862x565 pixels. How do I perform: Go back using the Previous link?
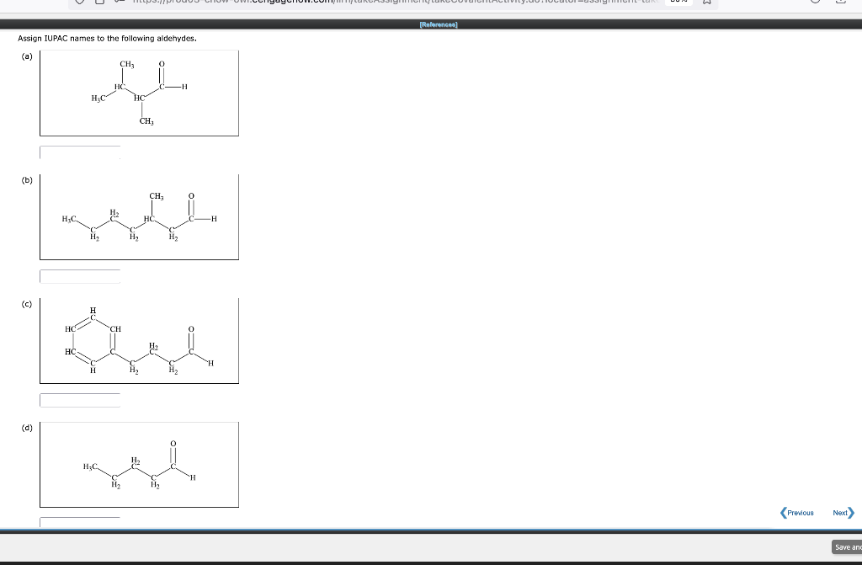click(x=799, y=513)
